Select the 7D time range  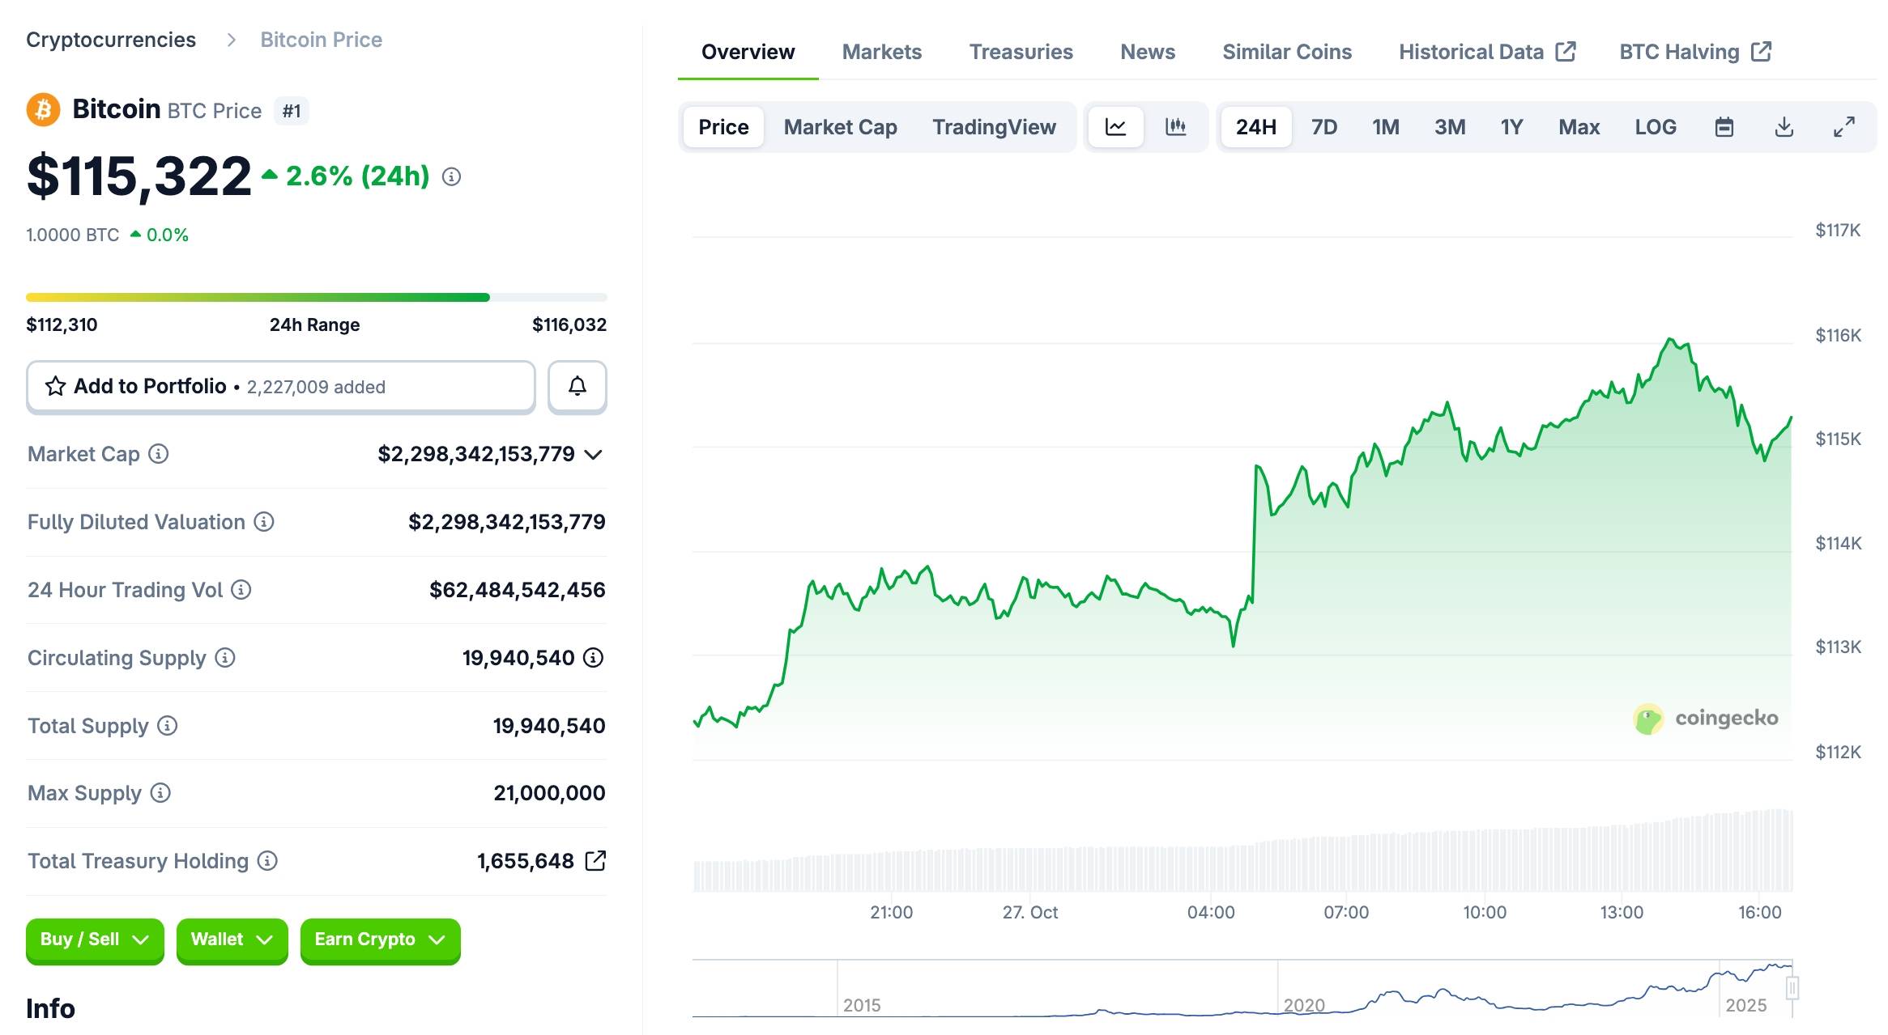[x=1323, y=127]
